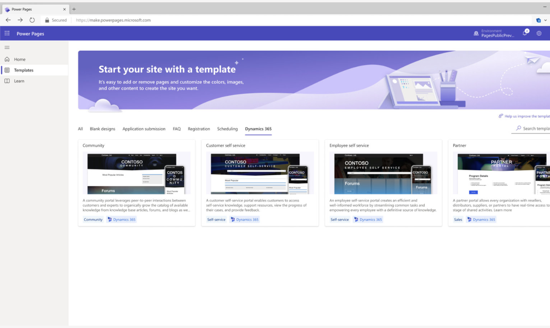Click the Templates grid icon in sidebar

coord(7,70)
